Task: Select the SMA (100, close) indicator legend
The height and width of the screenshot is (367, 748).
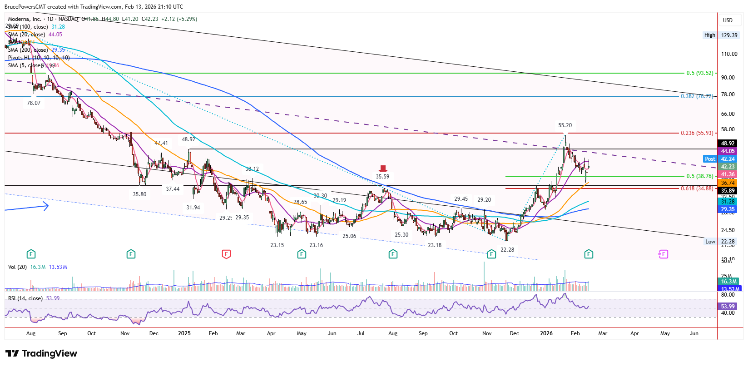Action: pos(28,27)
